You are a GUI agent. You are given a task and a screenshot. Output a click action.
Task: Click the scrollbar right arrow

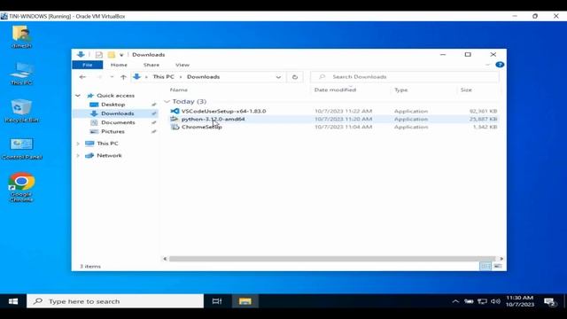(501, 259)
